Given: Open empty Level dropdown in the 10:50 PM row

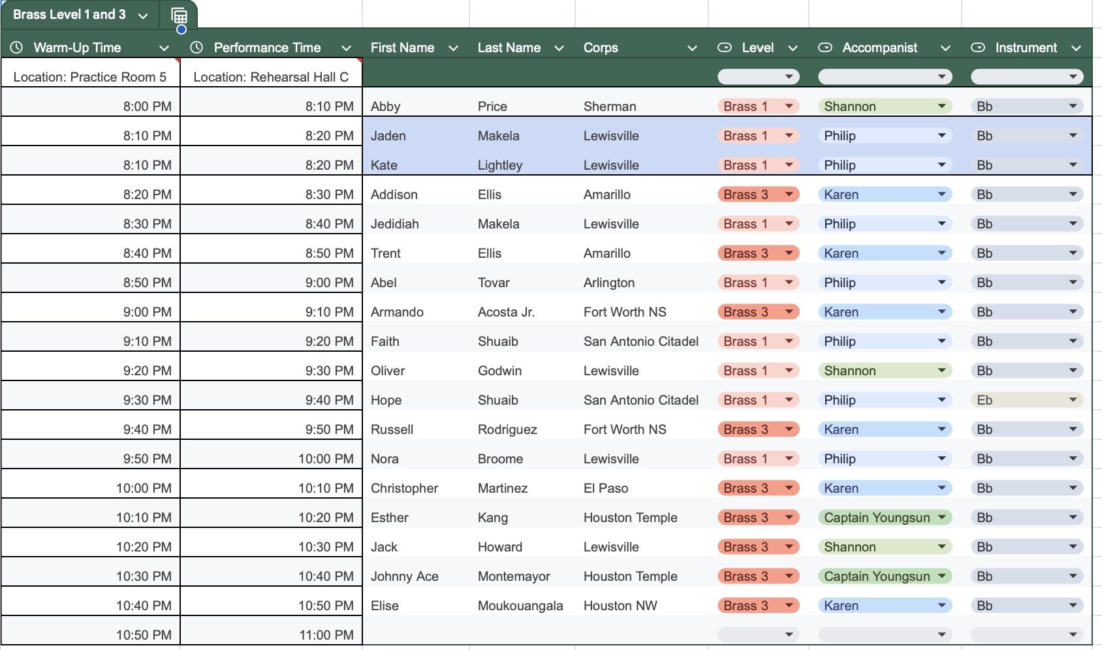Looking at the screenshot, I should (x=759, y=634).
